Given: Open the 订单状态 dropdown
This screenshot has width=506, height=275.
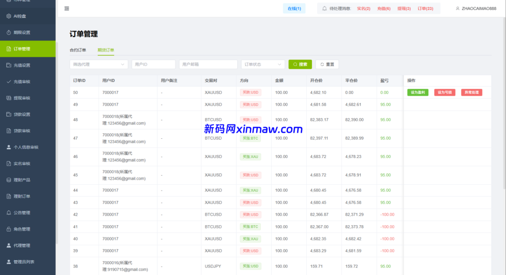Looking at the screenshot, I should tap(263, 64).
